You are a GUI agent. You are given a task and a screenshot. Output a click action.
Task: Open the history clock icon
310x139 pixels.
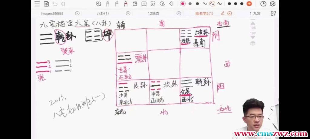tap(263, 4)
